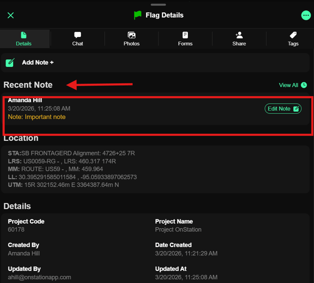This screenshot has width=314, height=283.
Task: Click the LL coordinates line
Action: [72, 177]
